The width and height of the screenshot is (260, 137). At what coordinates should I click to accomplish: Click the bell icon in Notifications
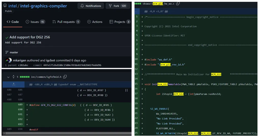tap(82, 6)
